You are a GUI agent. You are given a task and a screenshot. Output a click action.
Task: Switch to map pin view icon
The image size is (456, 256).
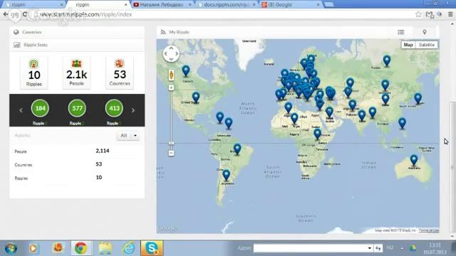click(425, 32)
